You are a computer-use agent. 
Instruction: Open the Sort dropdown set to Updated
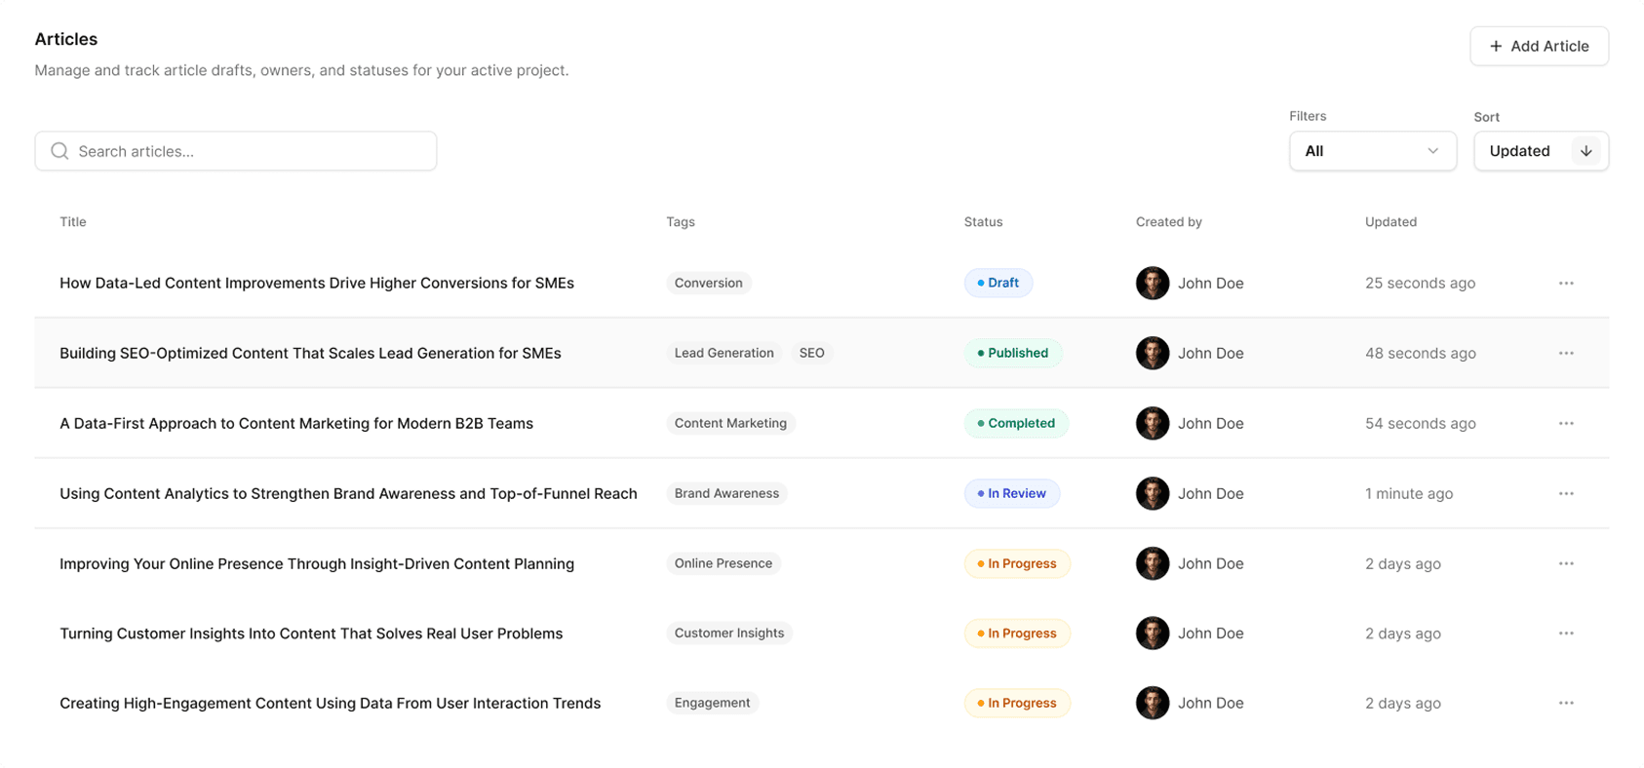click(1520, 151)
